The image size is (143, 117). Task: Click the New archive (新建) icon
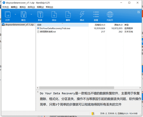click(x=40, y=14)
